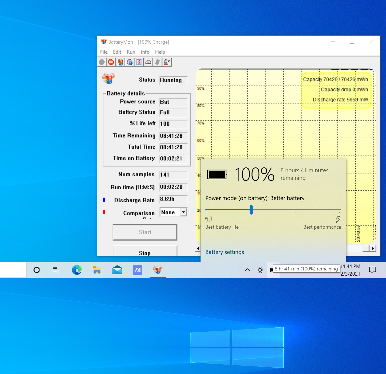Open the purple slashed app on taskbar

tap(137, 270)
